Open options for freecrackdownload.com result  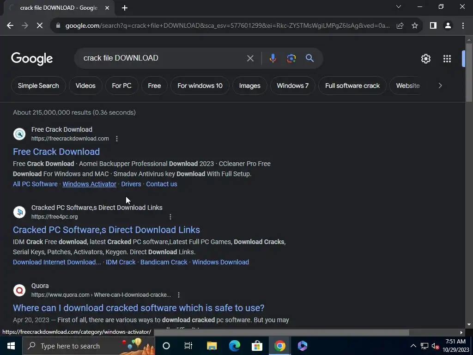(117, 139)
